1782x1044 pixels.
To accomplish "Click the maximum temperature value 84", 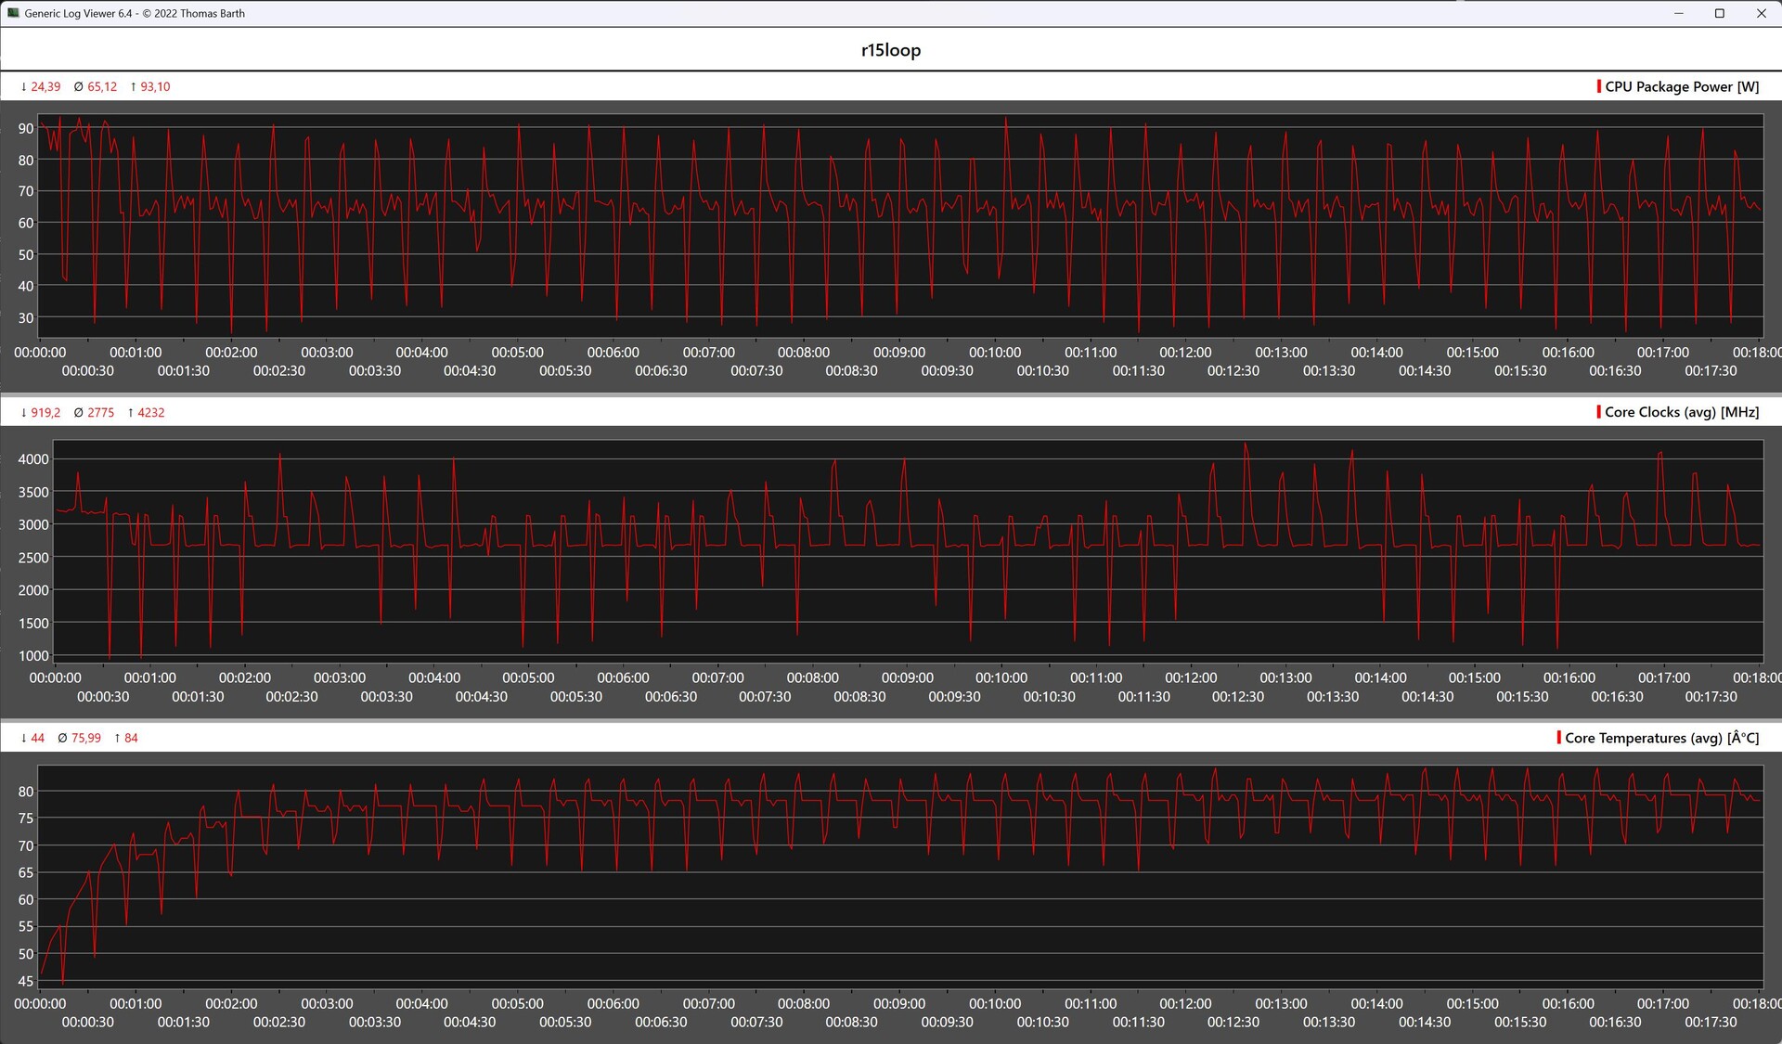I will [131, 738].
